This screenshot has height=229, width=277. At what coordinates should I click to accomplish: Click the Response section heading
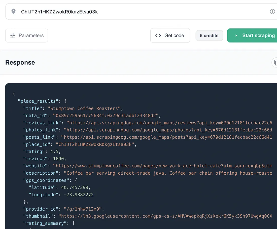(20, 63)
